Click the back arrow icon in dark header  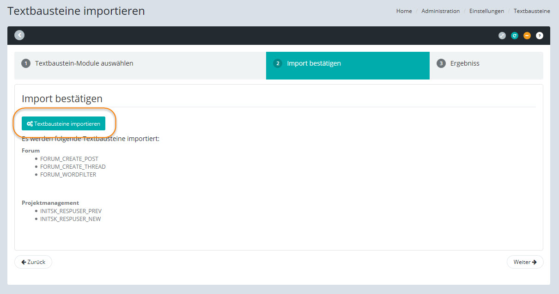(19, 35)
